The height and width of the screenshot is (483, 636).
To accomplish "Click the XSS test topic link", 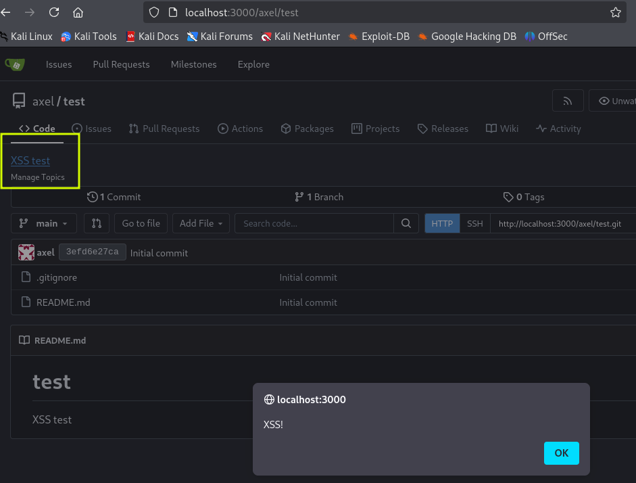I will tap(30, 160).
